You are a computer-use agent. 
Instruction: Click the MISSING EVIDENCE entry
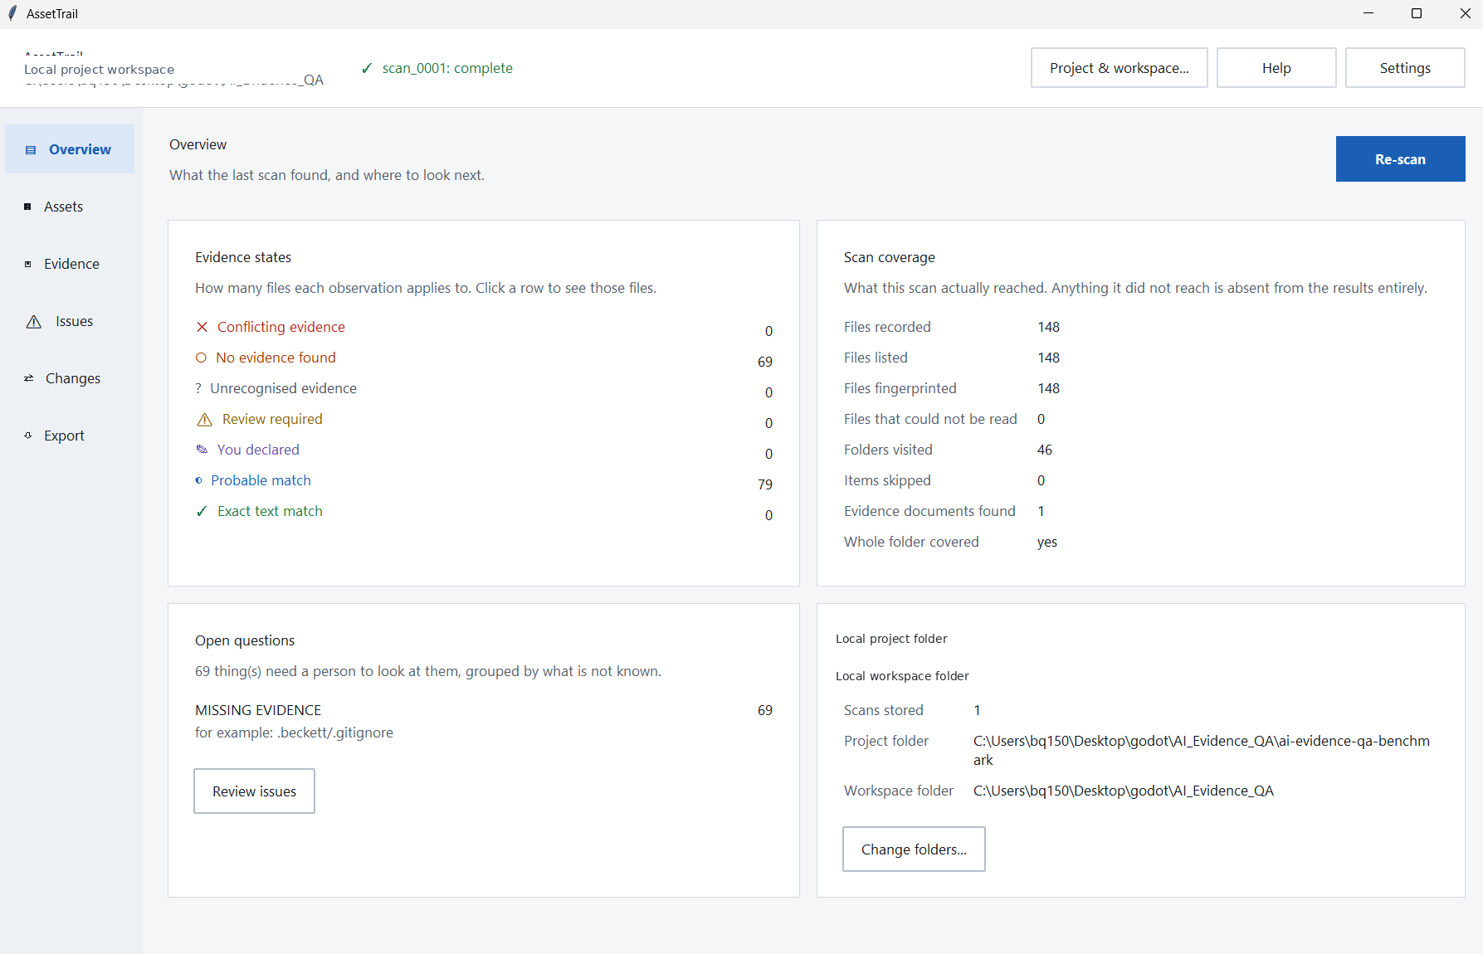258,710
